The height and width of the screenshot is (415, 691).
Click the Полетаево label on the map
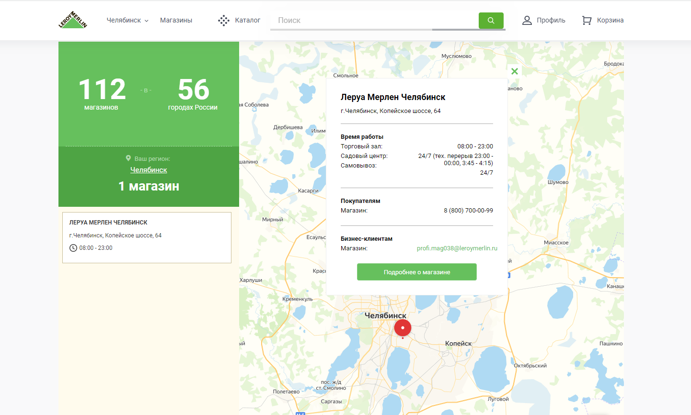(x=286, y=392)
